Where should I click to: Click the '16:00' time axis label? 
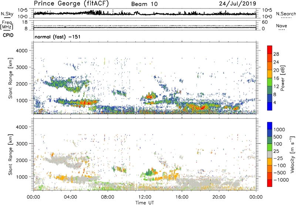click(182, 197)
